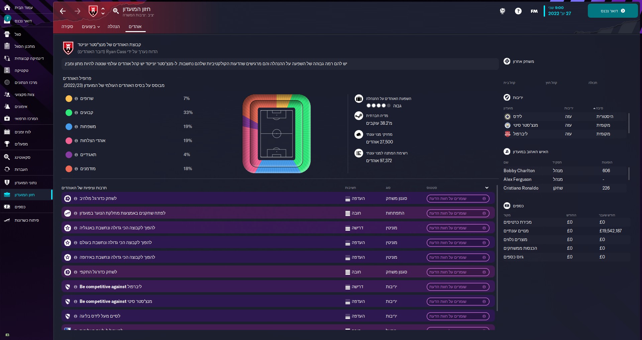The width and height of the screenshot is (642, 340).
Task: Open staff (צוות מקצועי) sidebar item
Action: pyautogui.click(x=26, y=94)
